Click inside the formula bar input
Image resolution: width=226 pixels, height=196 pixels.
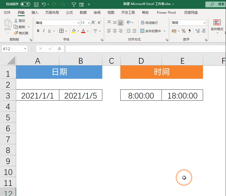coord(146,49)
